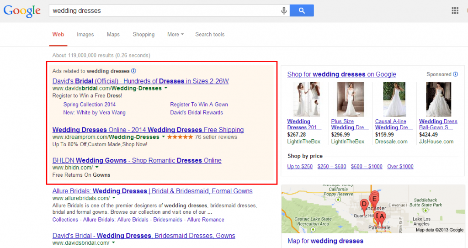Screen dimensions: 468x248
Task: Click the Sponsored info icon
Action: [x=456, y=74]
